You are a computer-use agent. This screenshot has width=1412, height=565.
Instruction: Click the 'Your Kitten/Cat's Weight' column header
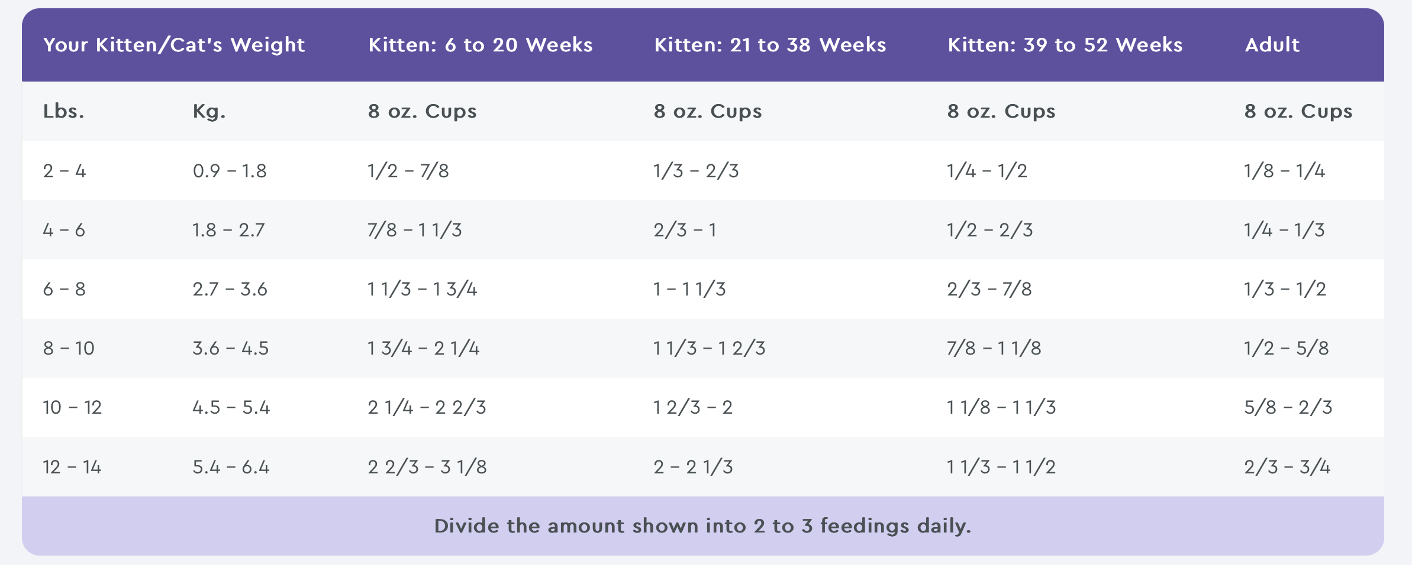(174, 45)
